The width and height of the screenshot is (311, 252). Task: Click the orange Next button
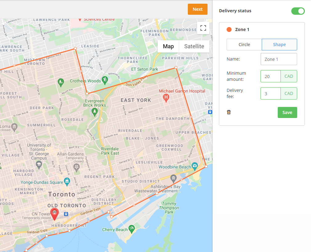click(x=198, y=9)
